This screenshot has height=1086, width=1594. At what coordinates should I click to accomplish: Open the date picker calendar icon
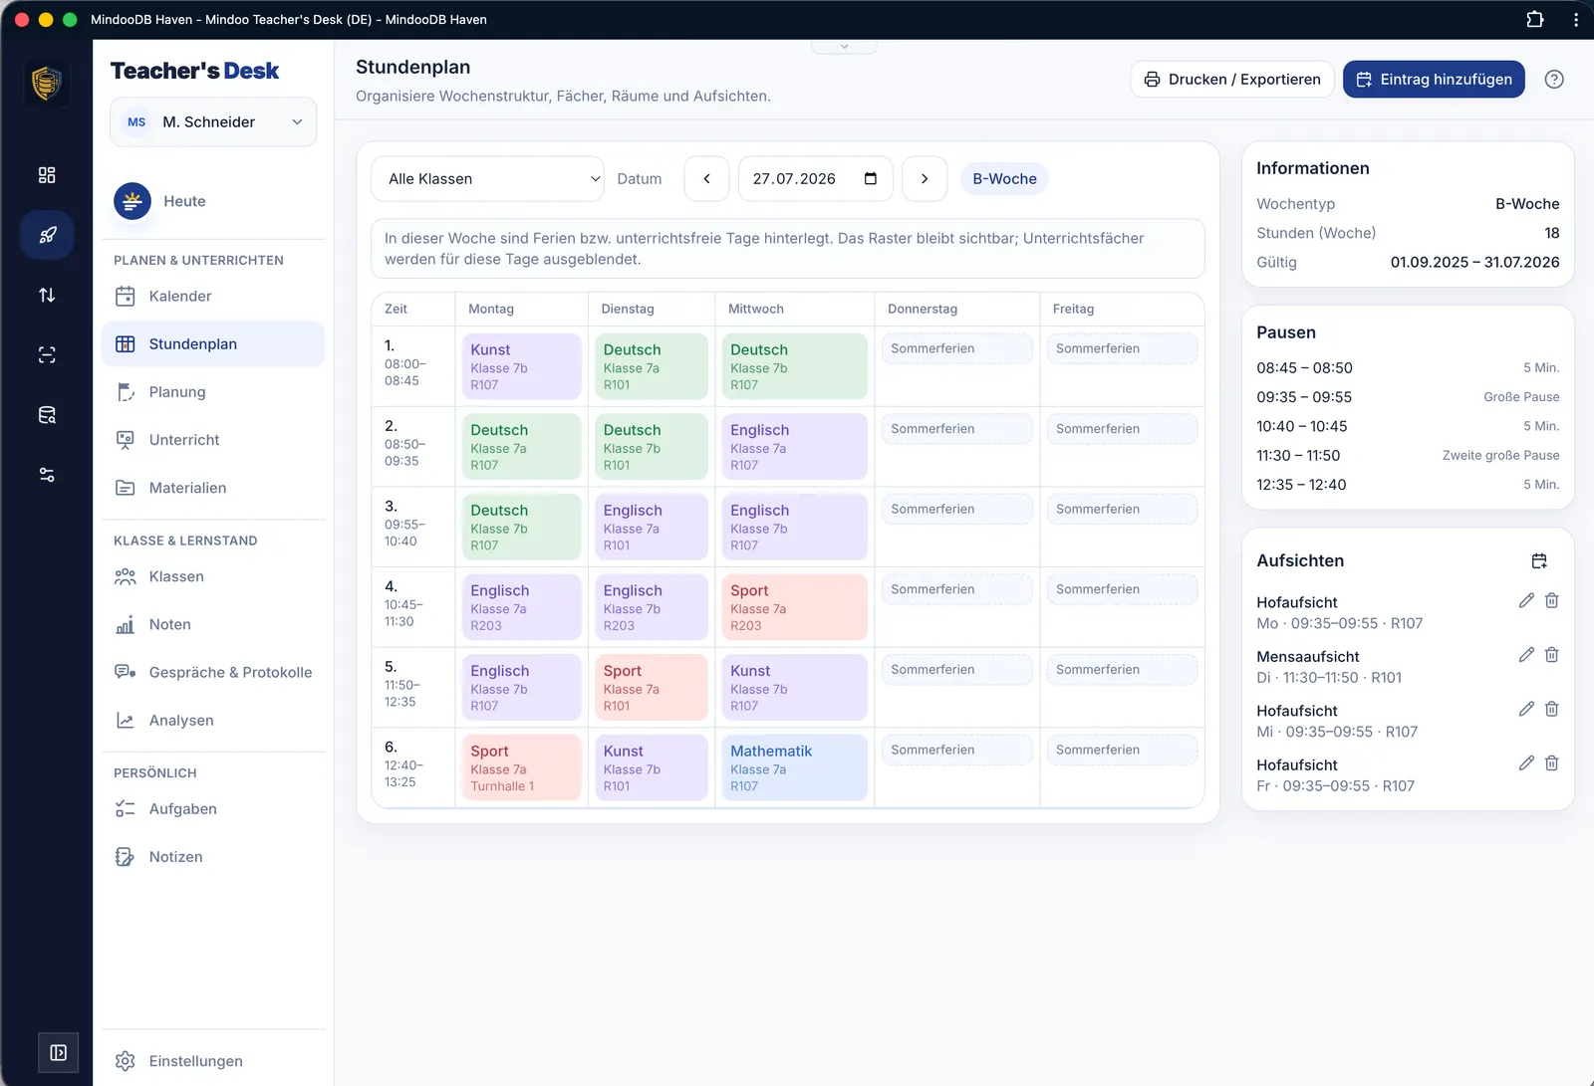870,179
